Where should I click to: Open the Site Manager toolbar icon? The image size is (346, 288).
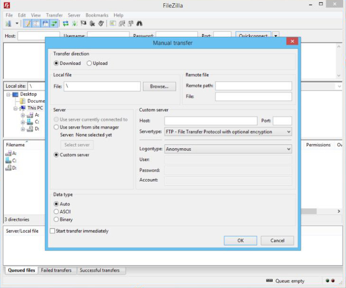click(9, 23)
